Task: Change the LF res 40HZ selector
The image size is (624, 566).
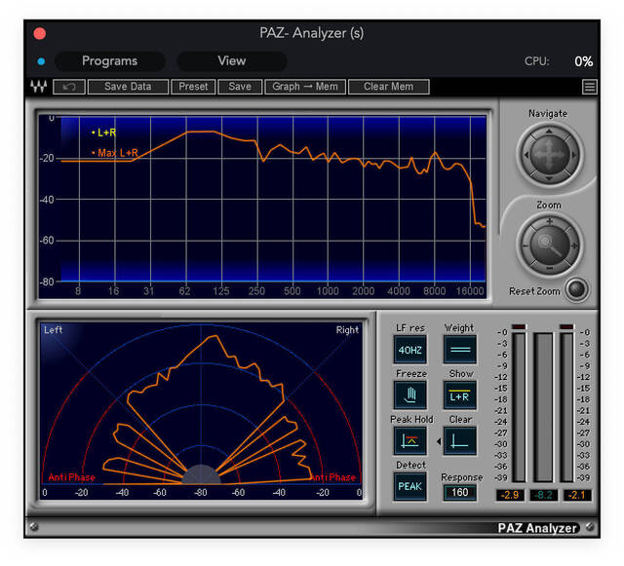Action: pyautogui.click(x=410, y=349)
